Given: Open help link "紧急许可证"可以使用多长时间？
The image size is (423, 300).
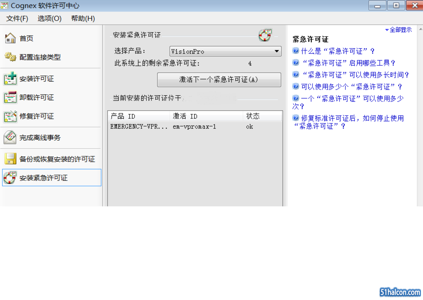Looking at the screenshot, I should point(355,75).
